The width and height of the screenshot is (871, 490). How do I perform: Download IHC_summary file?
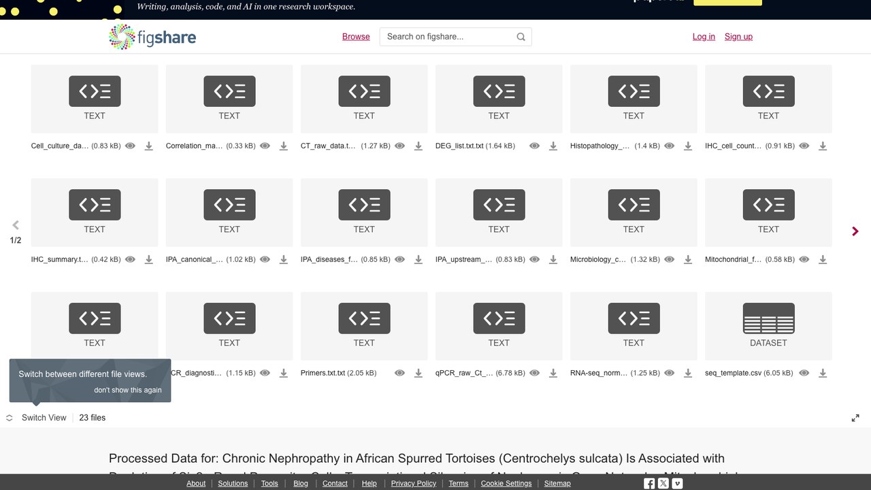pos(148,259)
